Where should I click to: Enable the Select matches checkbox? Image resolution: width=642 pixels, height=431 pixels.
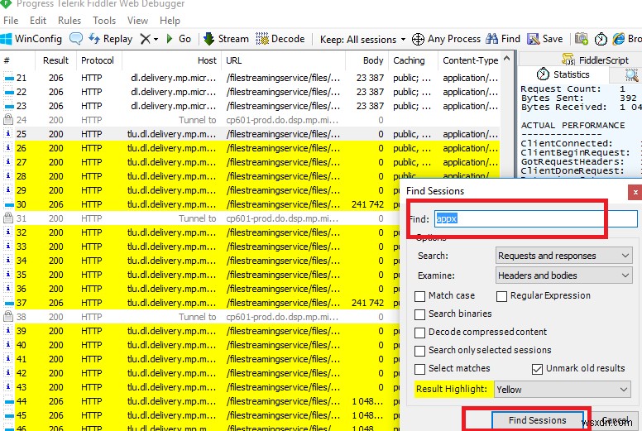[x=419, y=369]
